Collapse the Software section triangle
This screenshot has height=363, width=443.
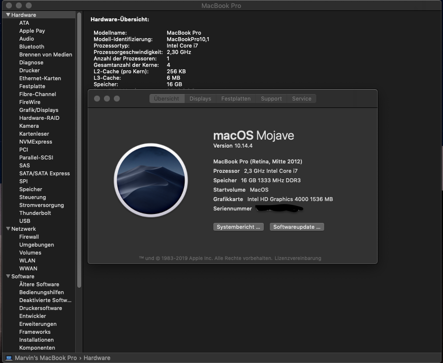8,276
